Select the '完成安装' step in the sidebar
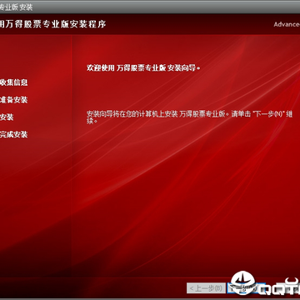The width and height of the screenshot is (300, 300). coord(13,135)
